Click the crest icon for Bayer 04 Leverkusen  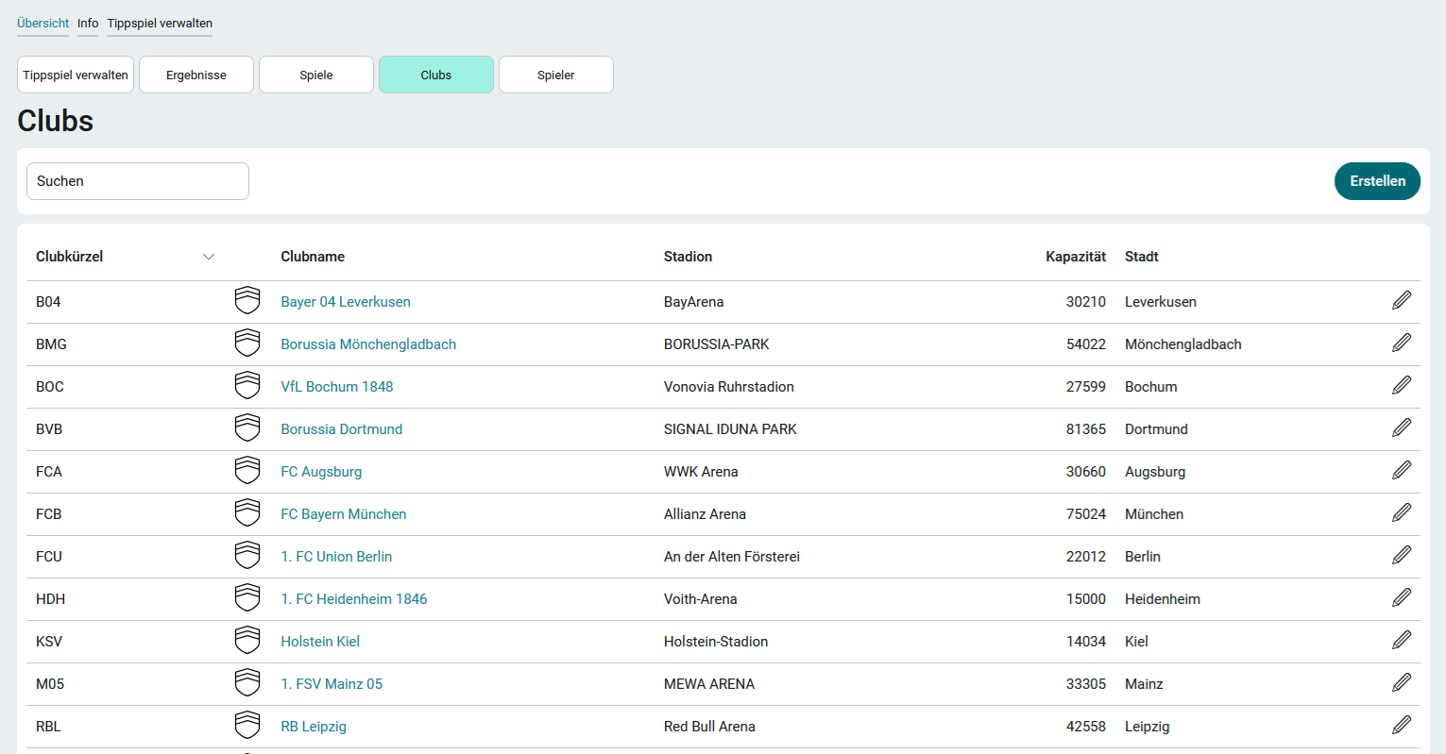(247, 301)
